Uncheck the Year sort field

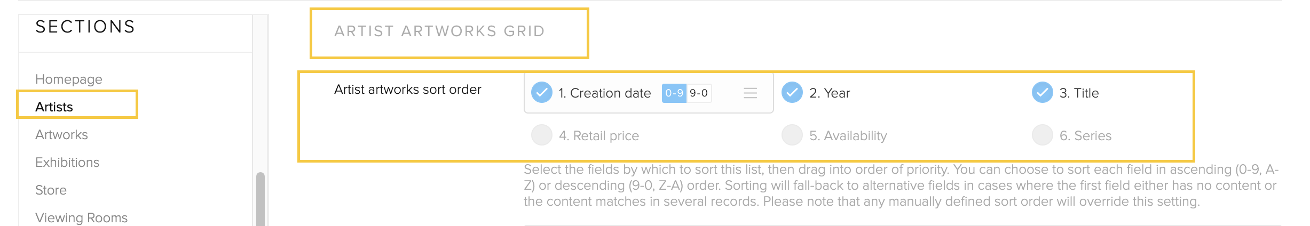click(x=792, y=92)
